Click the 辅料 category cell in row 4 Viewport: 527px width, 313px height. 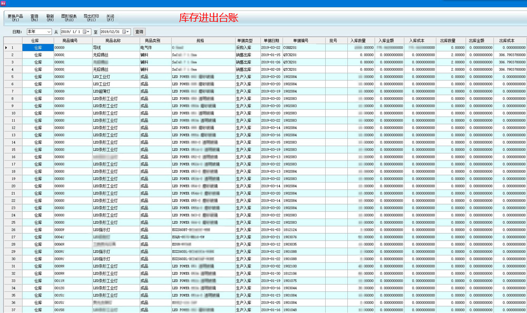click(x=155, y=69)
